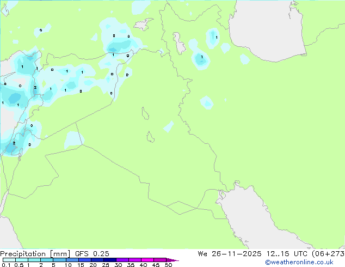345x267 pixels.
Task: Click the 0.5–1 mm legend color swatch
Action: [22, 260]
